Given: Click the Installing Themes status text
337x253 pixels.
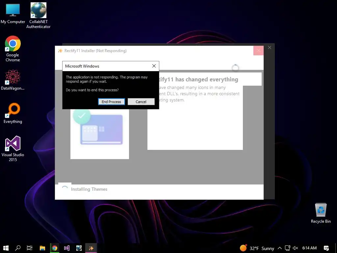Looking at the screenshot, I should point(89,189).
